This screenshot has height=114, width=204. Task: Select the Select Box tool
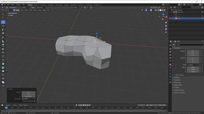pyautogui.click(x=3, y=14)
